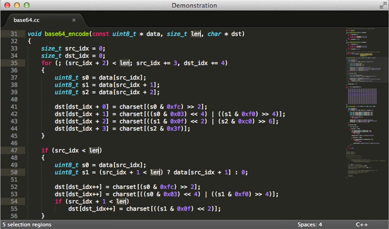This screenshot has height=229, width=389.
Task: Click the 'if' keyword on line 47
Action: pyautogui.click(x=45, y=150)
